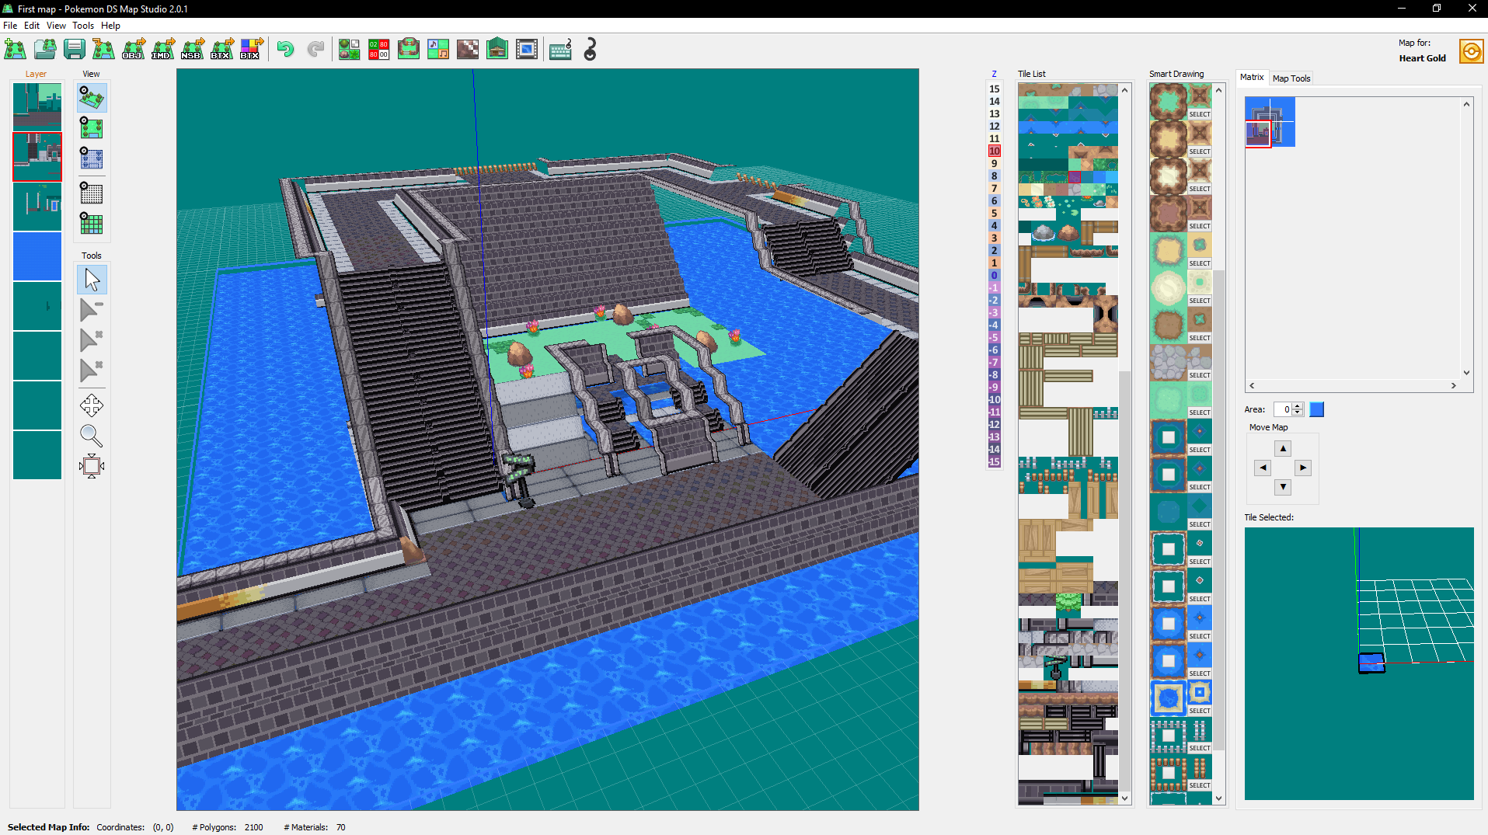This screenshot has width=1488, height=835.
Task: Click the Matrix panel right scroll arrow
Action: [x=1453, y=385]
